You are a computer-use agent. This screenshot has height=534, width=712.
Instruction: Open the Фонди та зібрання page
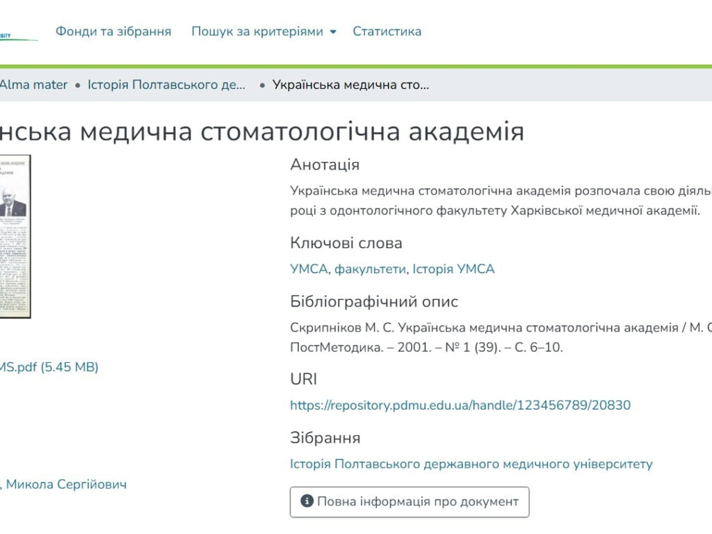(x=113, y=31)
